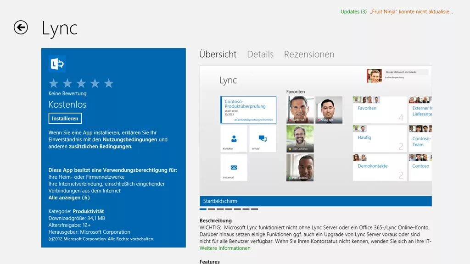The height and width of the screenshot is (264, 470).
Task: Click the fifth rating star
Action: (109, 83)
